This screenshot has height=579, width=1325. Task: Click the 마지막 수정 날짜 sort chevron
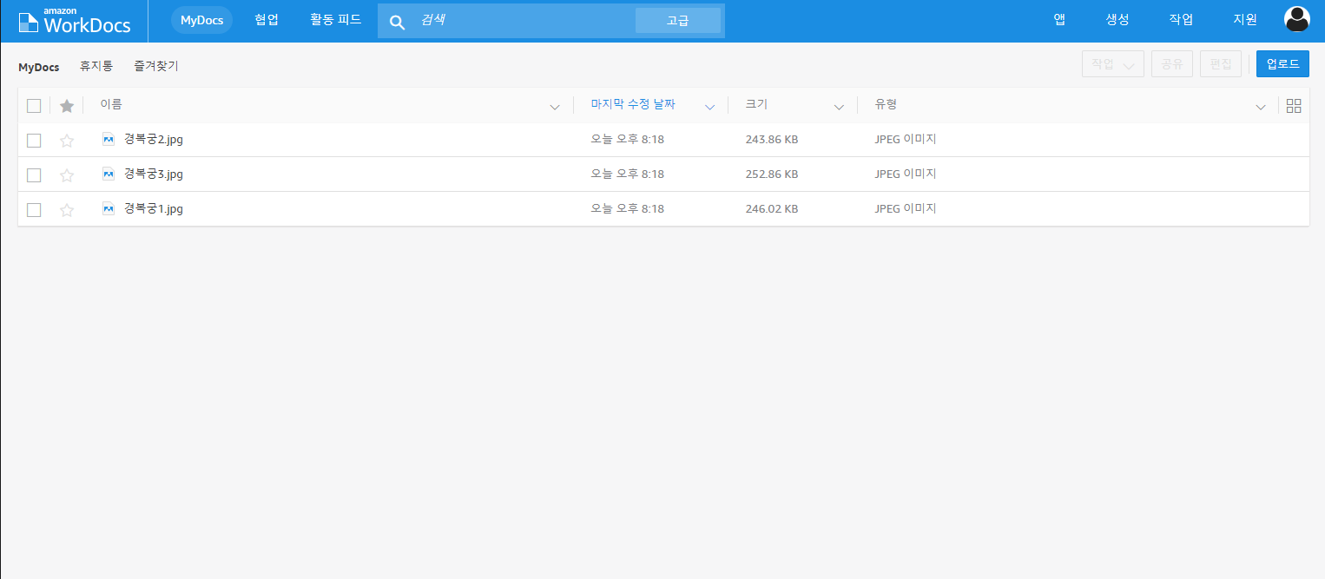[x=710, y=107]
